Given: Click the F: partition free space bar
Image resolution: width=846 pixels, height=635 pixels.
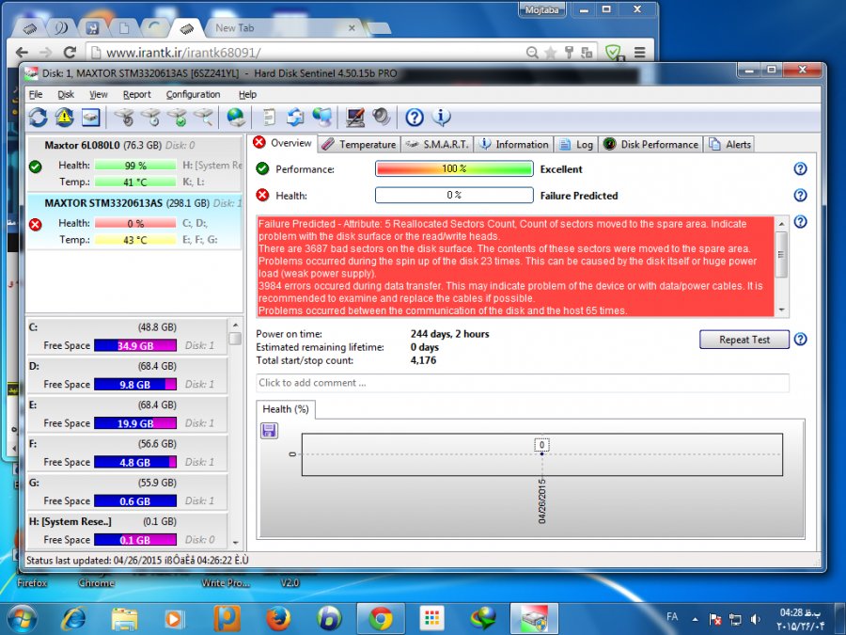Looking at the screenshot, I should 134,462.
